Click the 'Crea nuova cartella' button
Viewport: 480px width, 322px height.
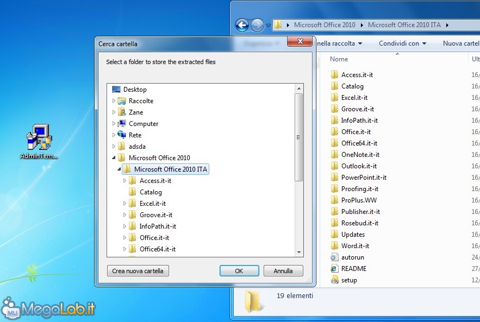[138, 270]
